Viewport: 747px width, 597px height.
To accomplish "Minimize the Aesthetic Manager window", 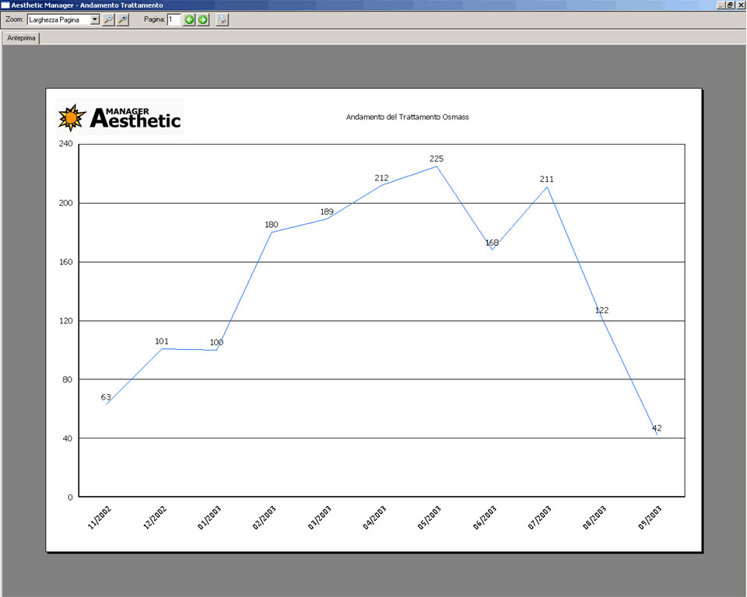I will point(721,5).
